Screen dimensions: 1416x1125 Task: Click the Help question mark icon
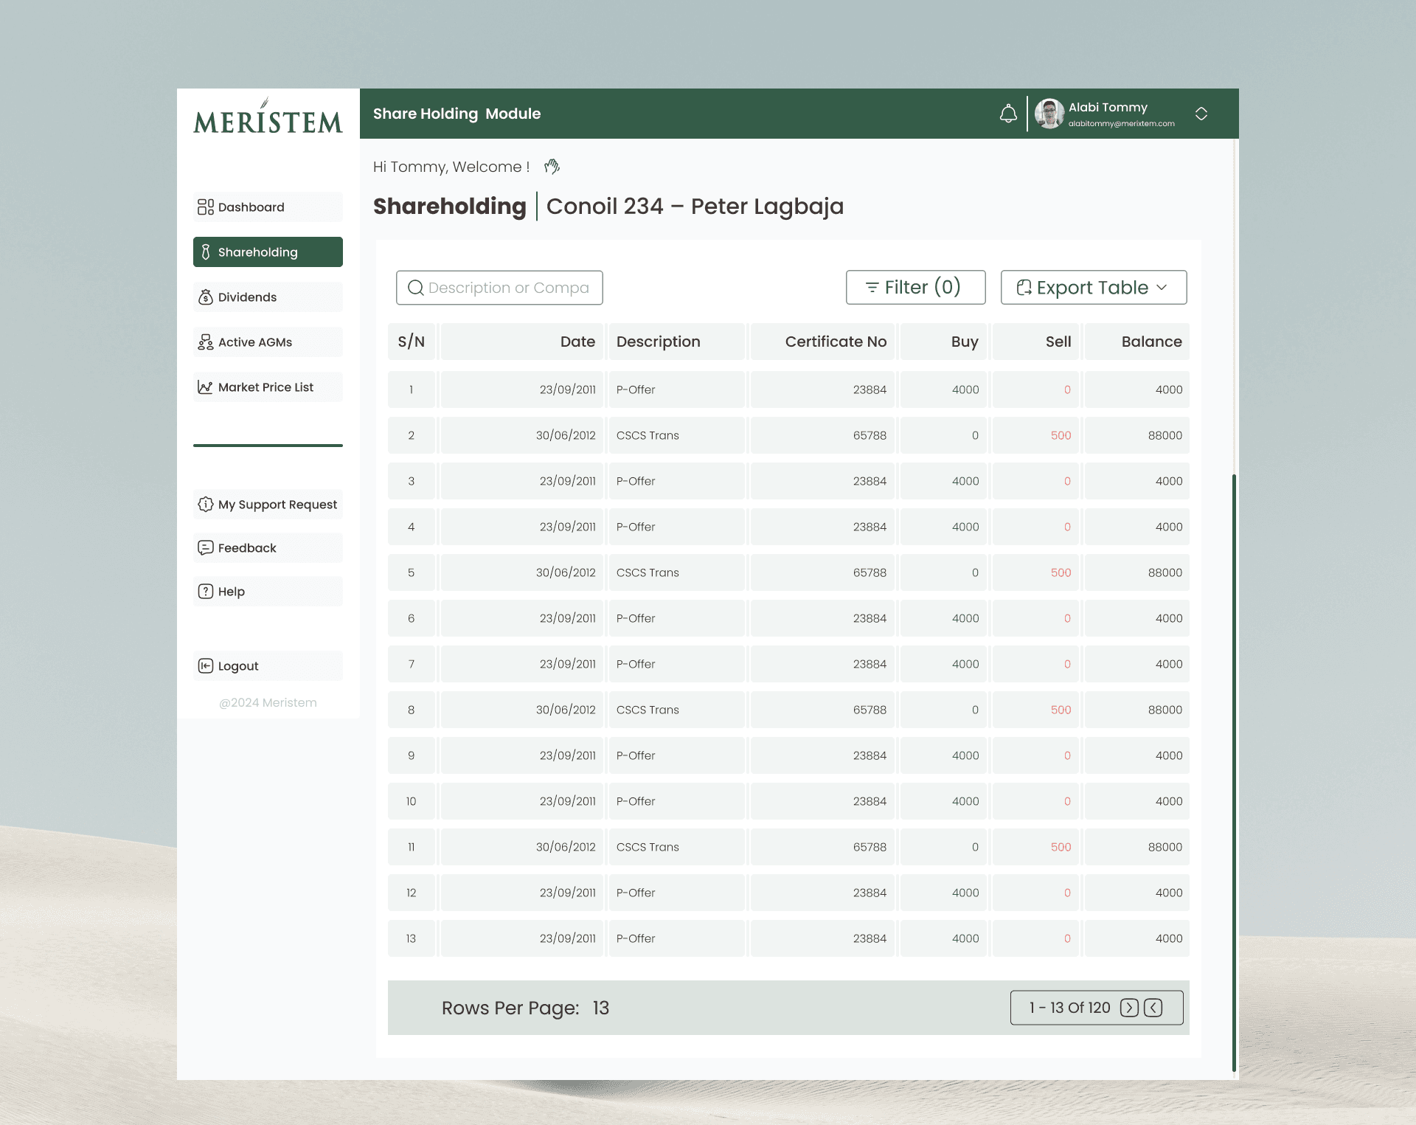(206, 592)
